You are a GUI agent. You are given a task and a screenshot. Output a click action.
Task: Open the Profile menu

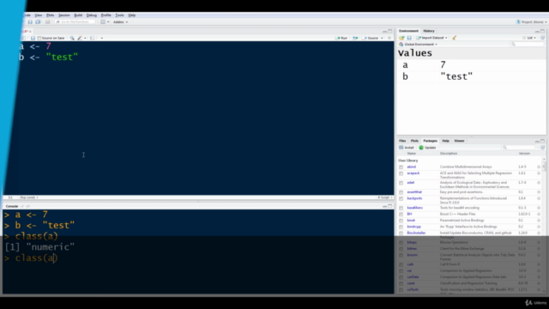pyautogui.click(x=106, y=15)
